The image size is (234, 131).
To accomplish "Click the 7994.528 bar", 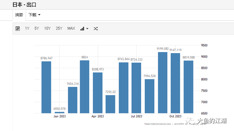I will click(x=150, y=96).
